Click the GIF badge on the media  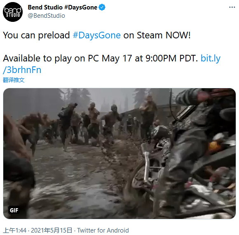point(14,210)
